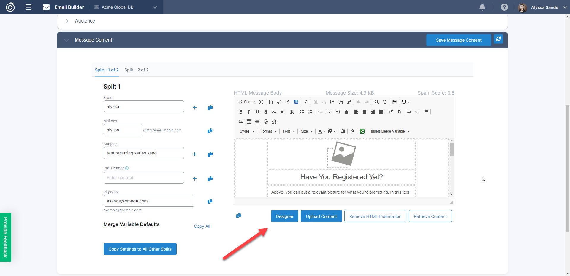Expand the Audience section

(67, 21)
